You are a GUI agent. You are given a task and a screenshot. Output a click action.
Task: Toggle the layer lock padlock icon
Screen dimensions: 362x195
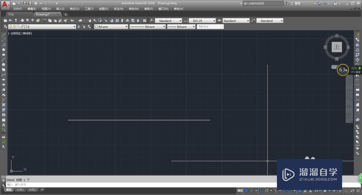click(22, 26)
